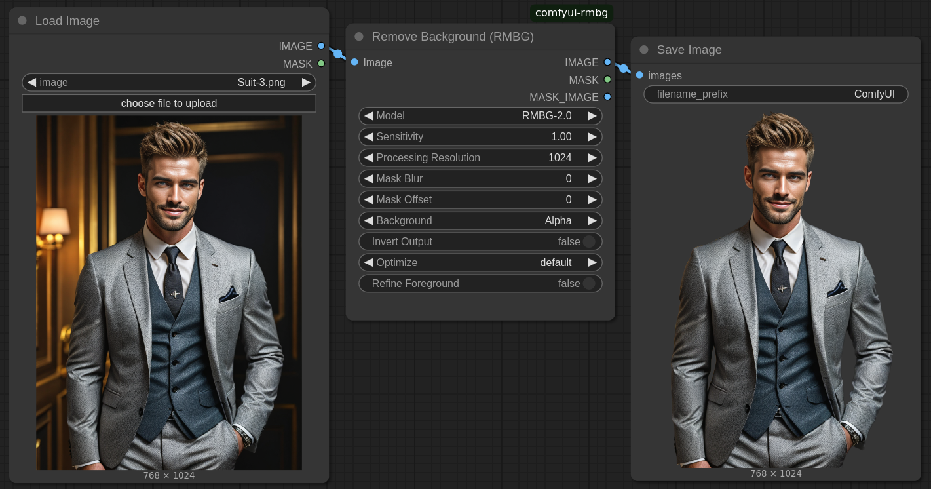Image resolution: width=931 pixels, height=489 pixels.
Task: Click Load Image's MASK output socket
Action: click(321, 64)
